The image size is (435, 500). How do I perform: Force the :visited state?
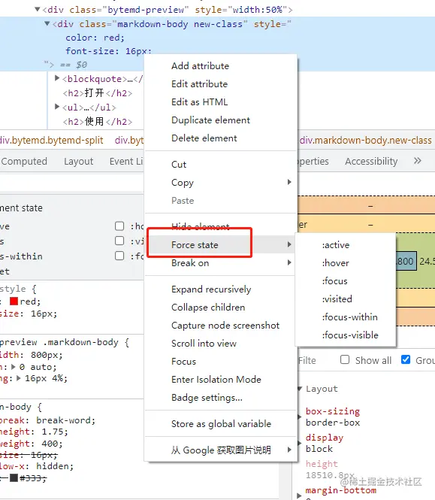tap(346, 299)
